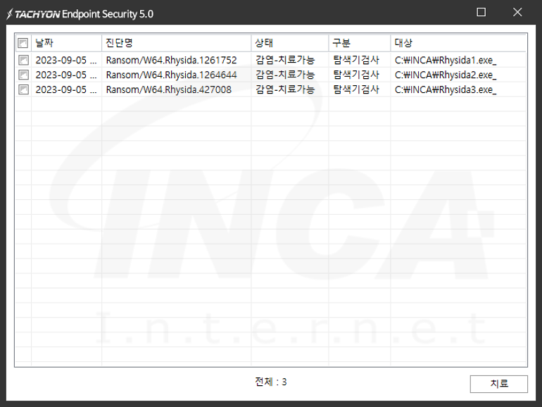The image size is (542, 407).
Task: Click 감염-치료가능 status in Rhysida1.exe_ row
Action: pos(285,60)
